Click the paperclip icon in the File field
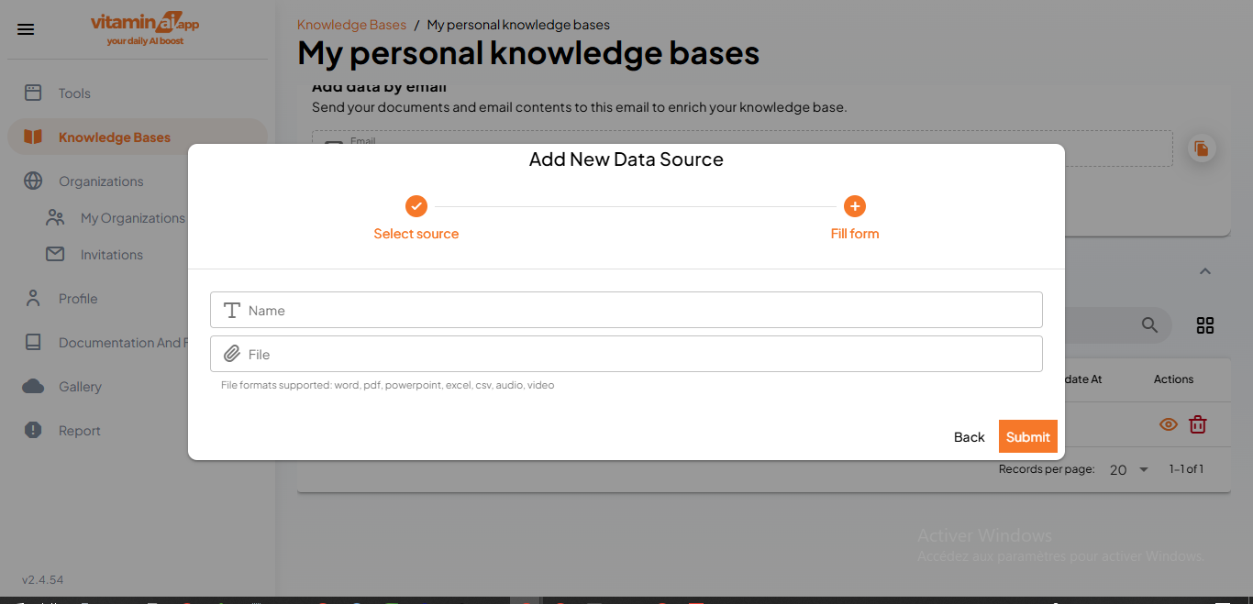This screenshot has width=1253, height=604. (x=231, y=354)
